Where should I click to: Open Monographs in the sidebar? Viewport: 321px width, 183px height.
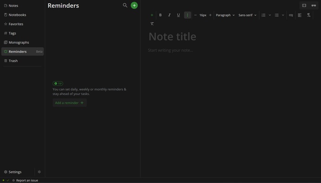pyautogui.click(x=22, y=43)
